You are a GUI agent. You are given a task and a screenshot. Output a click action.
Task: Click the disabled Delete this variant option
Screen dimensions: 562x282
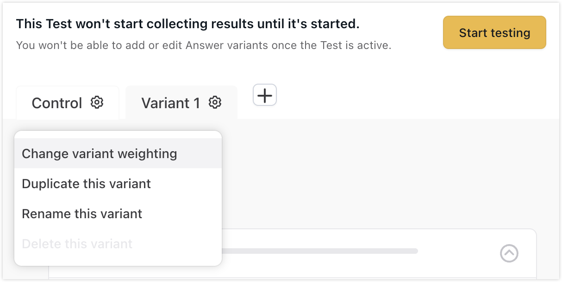tap(77, 244)
